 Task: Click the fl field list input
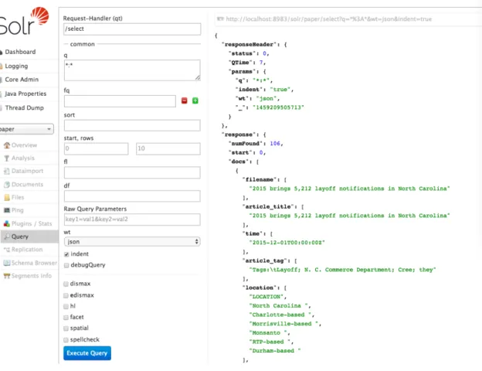coord(132,172)
